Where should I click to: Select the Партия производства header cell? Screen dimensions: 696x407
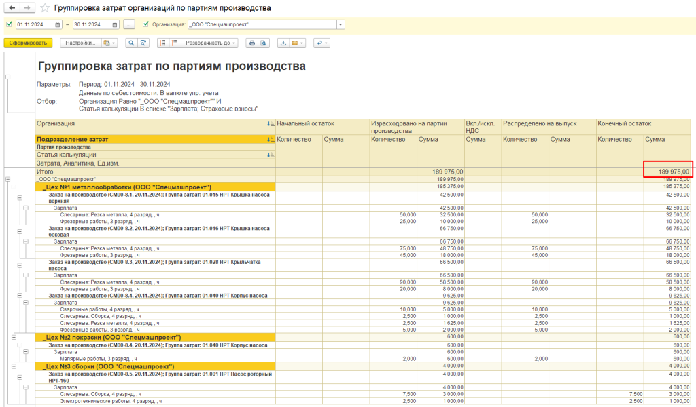tap(156, 147)
